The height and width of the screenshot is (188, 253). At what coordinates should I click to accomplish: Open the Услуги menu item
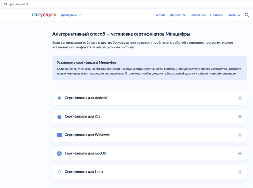[160, 15]
